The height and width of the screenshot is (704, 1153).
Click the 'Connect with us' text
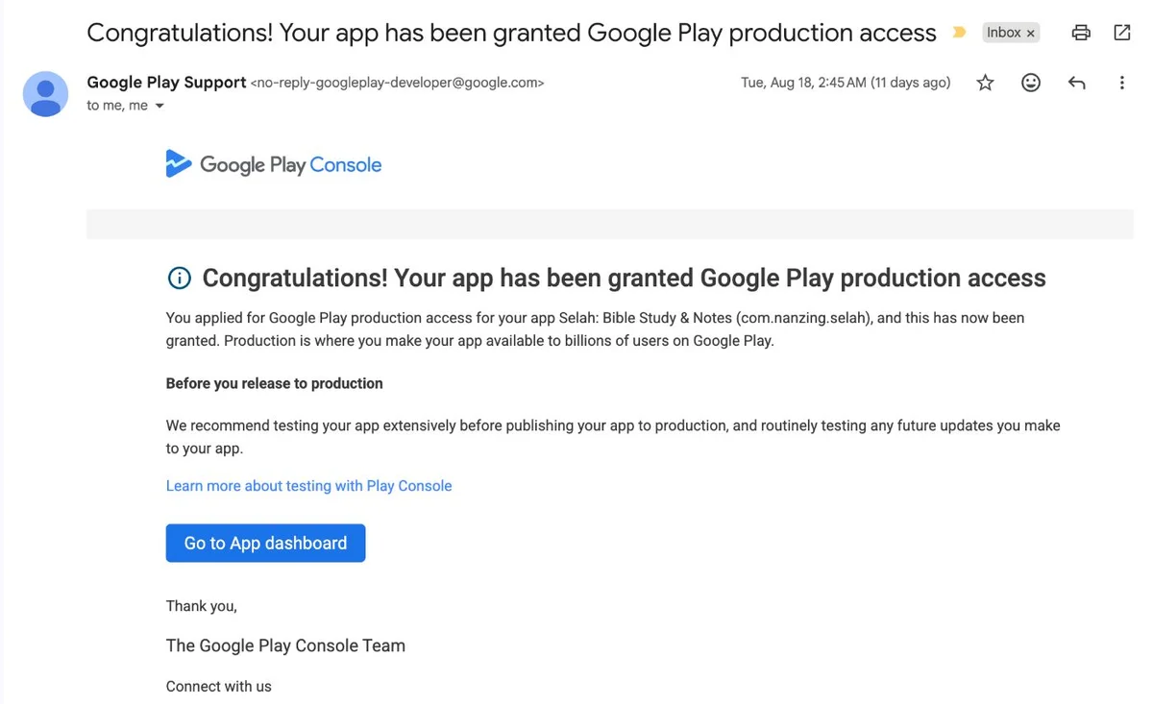[x=218, y=687]
